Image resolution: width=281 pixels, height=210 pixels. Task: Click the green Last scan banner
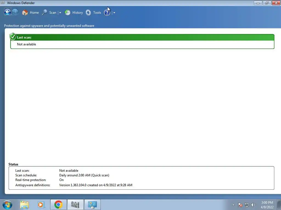click(x=142, y=37)
